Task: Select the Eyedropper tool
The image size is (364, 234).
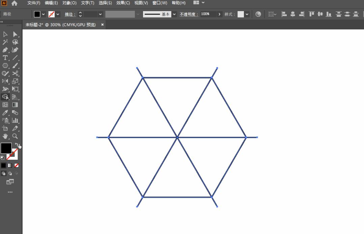Action: click(5, 112)
